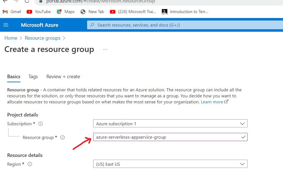Open the ellipsis menu beside the page title
The height and width of the screenshot is (184, 283).
click(x=105, y=49)
